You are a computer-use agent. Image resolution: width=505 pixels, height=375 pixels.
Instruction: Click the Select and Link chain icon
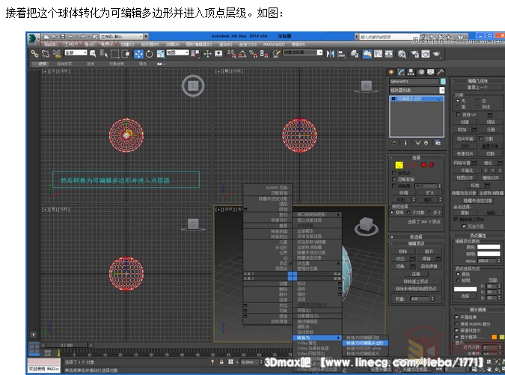click(x=34, y=54)
